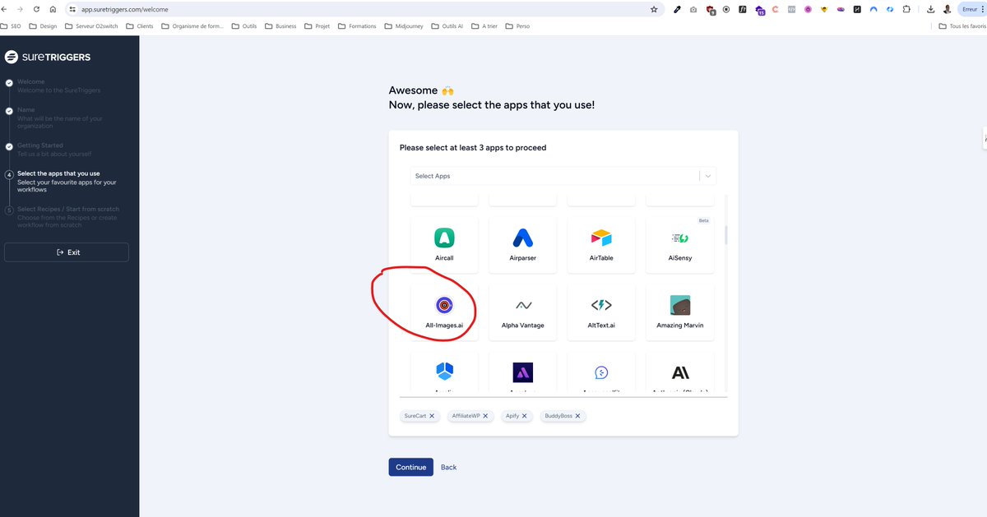Expand Select Apps using the chevron arrow
The height and width of the screenshot is (517, 987).
[707, 176]
